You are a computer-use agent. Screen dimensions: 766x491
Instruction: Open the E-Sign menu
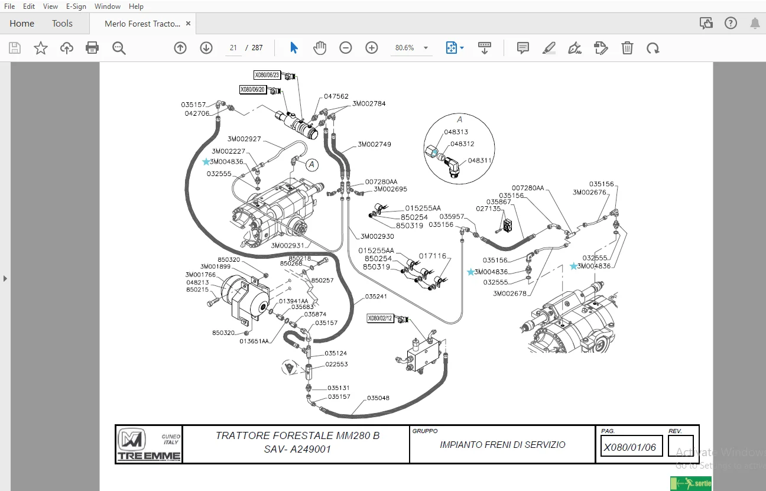(x=76, y=6)
